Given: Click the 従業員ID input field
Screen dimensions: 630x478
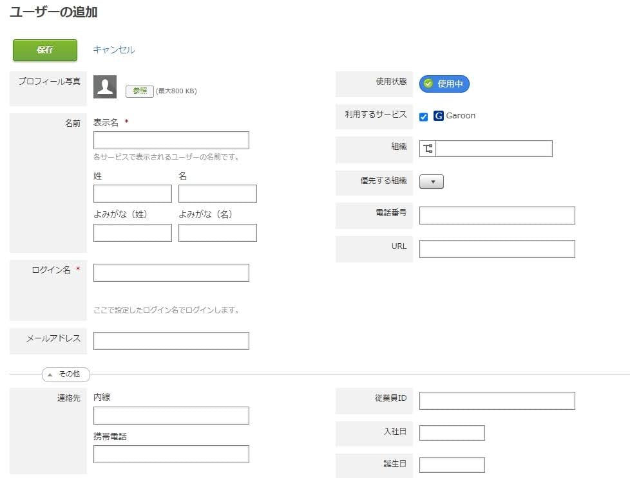Looking at the screenshot, I should (497, 400).
